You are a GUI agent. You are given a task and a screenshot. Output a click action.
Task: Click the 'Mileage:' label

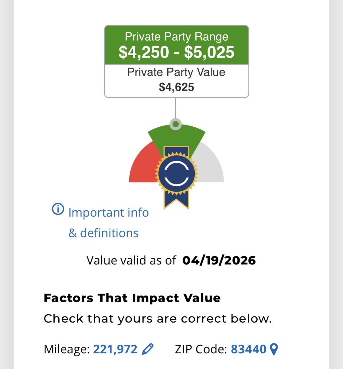click(x=67, y=349)
